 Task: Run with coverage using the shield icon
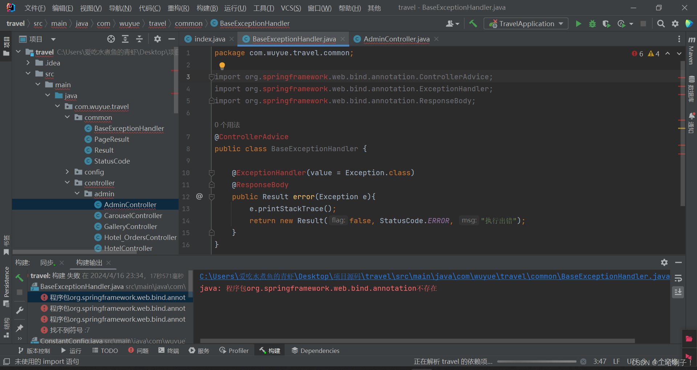click(x=606, y=24)
